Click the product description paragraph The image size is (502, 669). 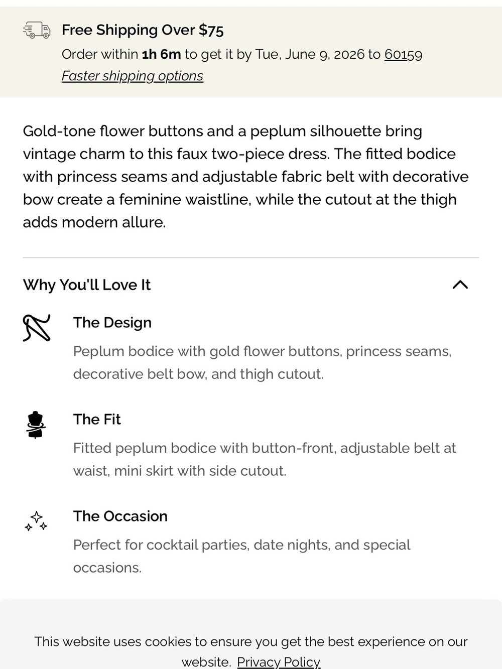pyautogui.click(x=246, y=176)
